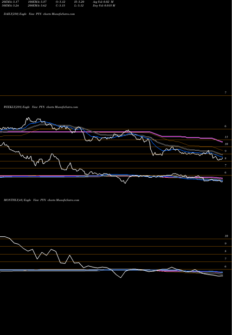Click the monthly chart axis label 8
Viewport: 232px width, 335px height.
(x=226, y=251)
